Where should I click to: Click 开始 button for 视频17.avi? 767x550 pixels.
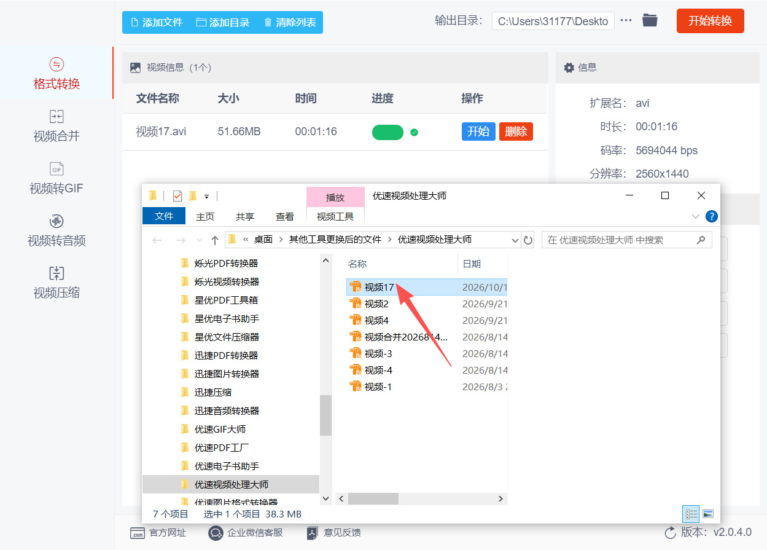point(478,132)
